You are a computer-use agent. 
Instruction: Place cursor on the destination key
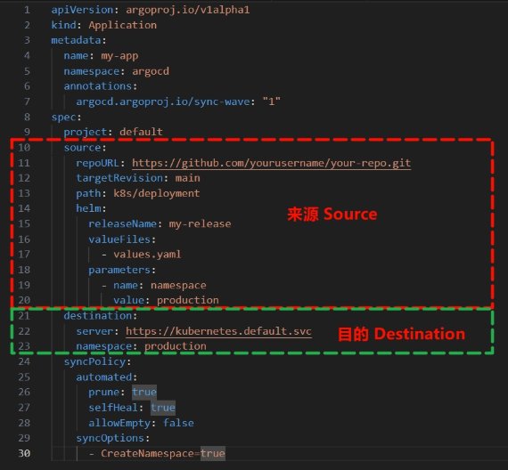[x=98, y=316]
